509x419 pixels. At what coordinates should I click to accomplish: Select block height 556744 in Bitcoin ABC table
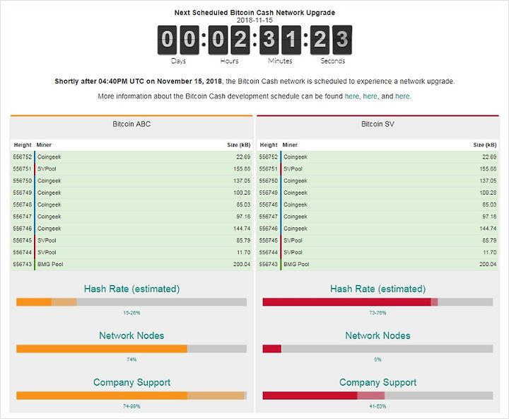click(x=23, y=252)
